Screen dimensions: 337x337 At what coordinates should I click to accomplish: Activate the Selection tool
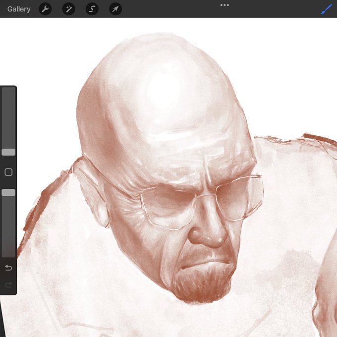pos(92,9)
